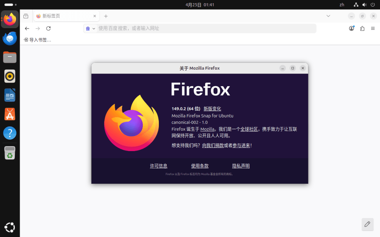Click the volume icon in system tray

[x=364, y=5]
